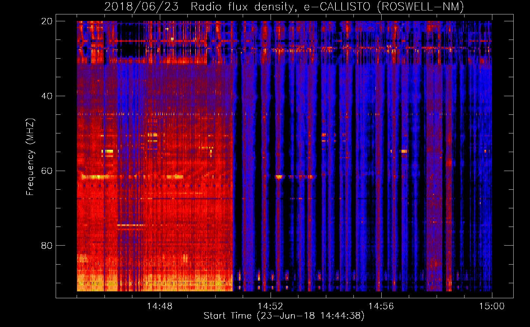Image resolution: width=530 pixels, height=327 pixels.
Task: Click the "Start Time (23-Jun-18 14:44:38)" axis label
Action: point(284,316)
